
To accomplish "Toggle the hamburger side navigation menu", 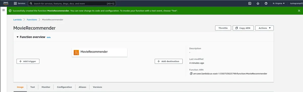I will [x=4, y=10].
